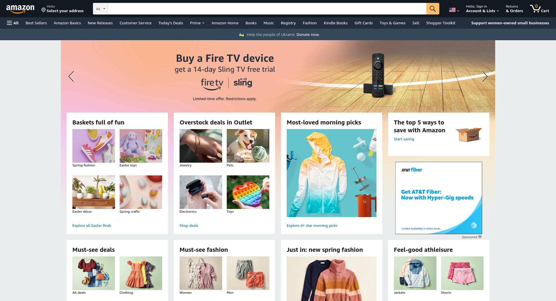The width and height of the screenshot is (556, 301).
Task: Click the Donate now link
Action: pos(308,34)
